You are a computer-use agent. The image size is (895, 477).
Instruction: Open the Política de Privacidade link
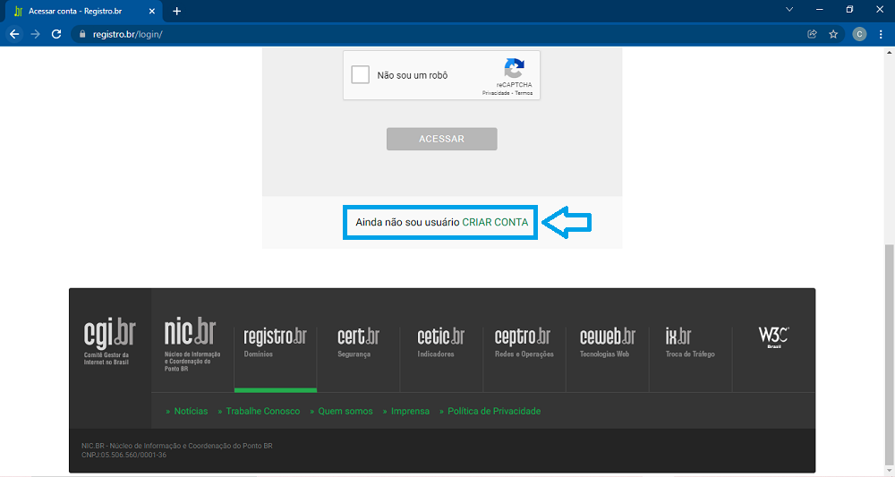coord(494,411)
